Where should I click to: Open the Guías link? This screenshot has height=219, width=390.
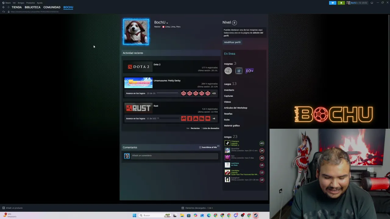227,120
